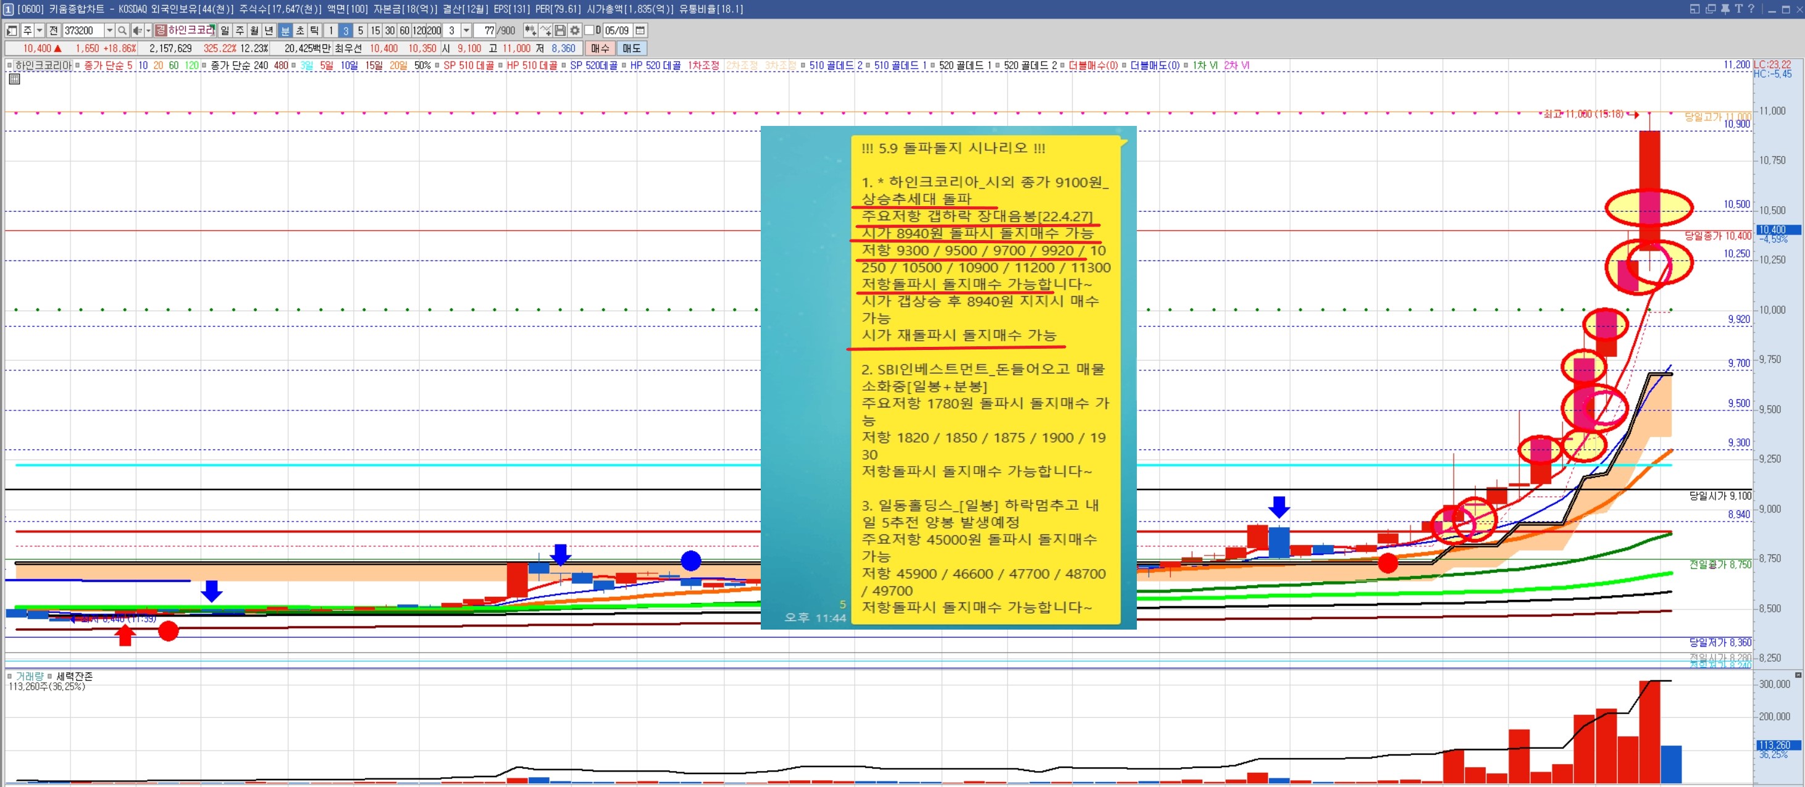Viewport: 1805px width, 787px height.
Task: Click the question mark help icon
Action: pyautogui.click(x=1751, y=9)
